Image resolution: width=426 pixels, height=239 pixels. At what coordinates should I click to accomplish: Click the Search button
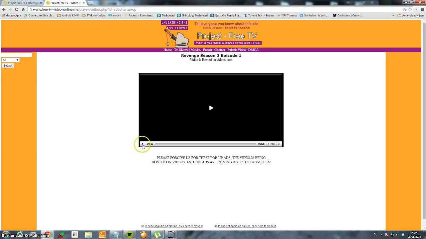(8, 66)
